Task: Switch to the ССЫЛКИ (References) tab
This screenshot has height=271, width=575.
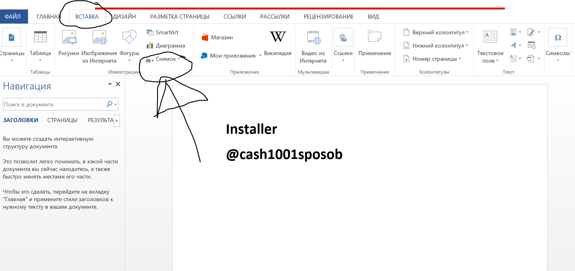Action: click(x=235, y=17)
